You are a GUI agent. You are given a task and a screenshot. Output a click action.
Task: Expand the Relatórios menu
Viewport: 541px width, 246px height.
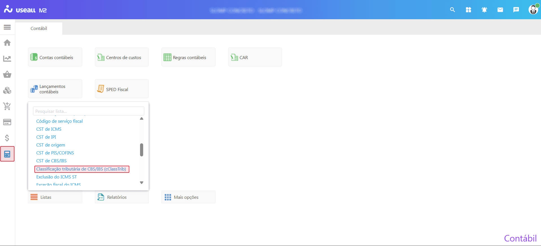coord(122,197)
